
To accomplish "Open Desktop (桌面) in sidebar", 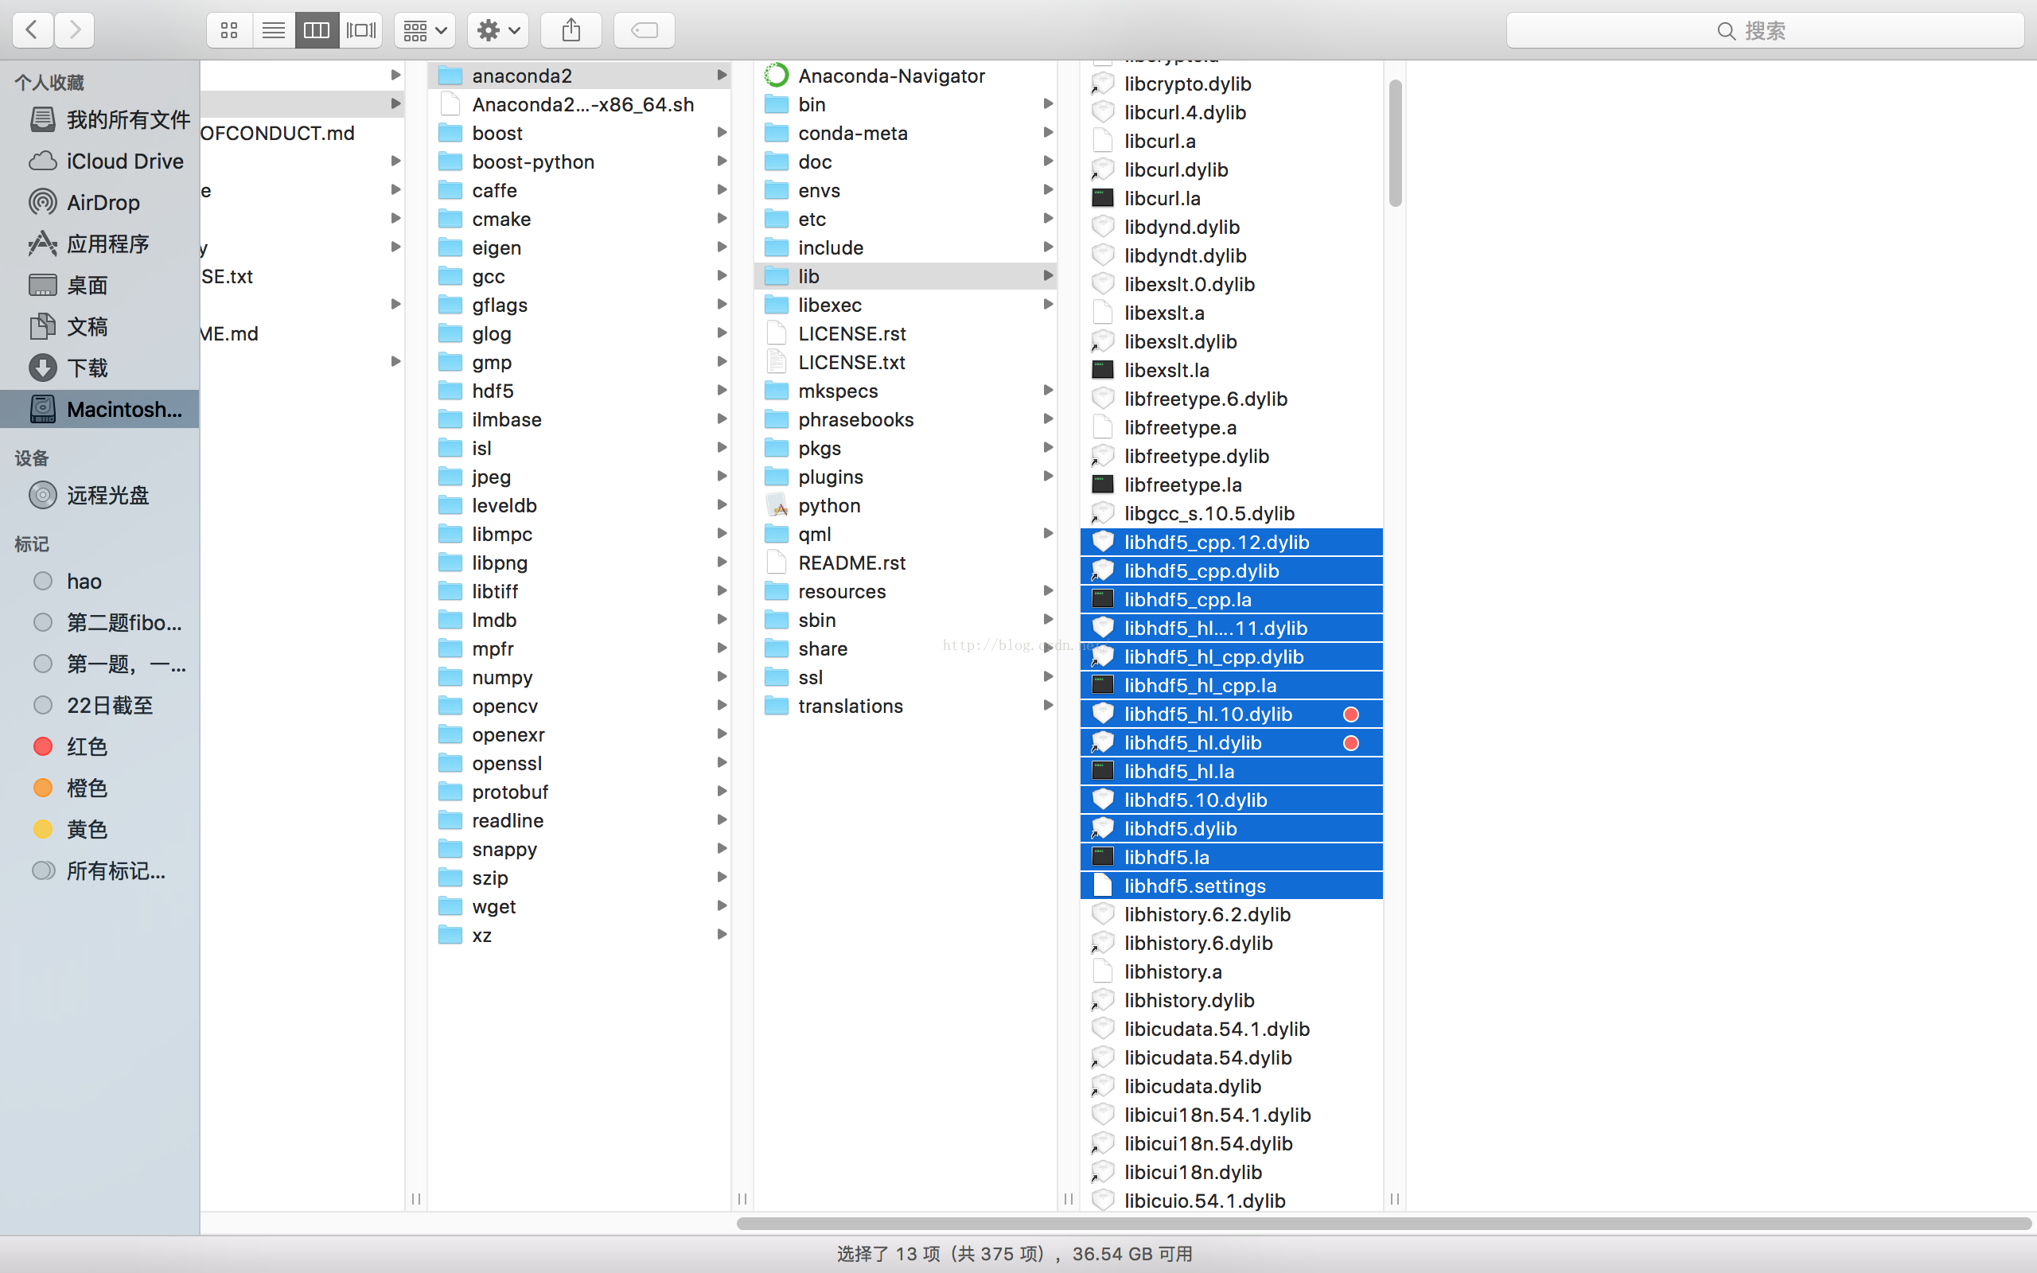I will (99, 285).
